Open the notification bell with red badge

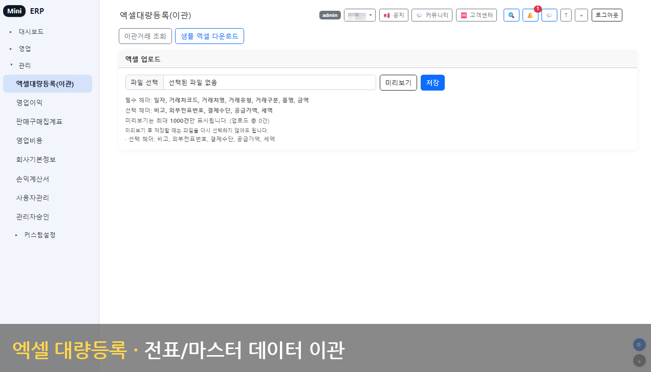point(530,15)
